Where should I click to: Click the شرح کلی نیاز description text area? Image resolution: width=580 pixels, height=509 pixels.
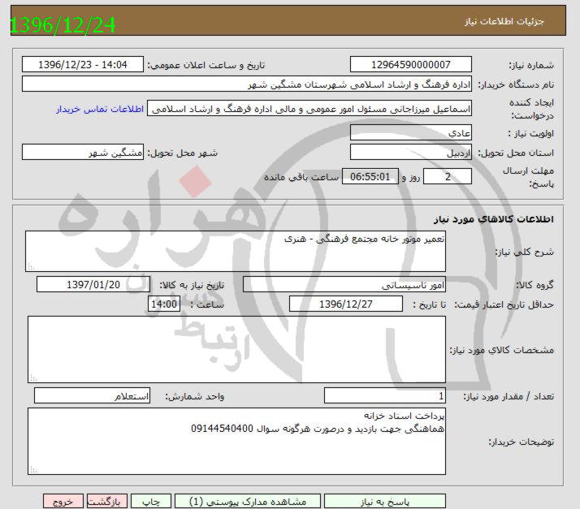point(236,252)
